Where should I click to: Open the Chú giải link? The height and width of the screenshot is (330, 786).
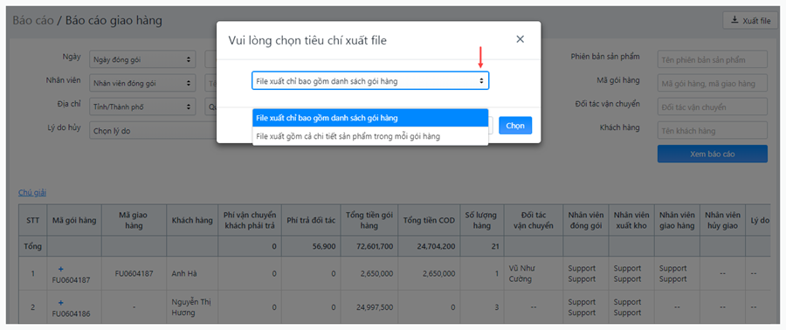pos(32,192)
